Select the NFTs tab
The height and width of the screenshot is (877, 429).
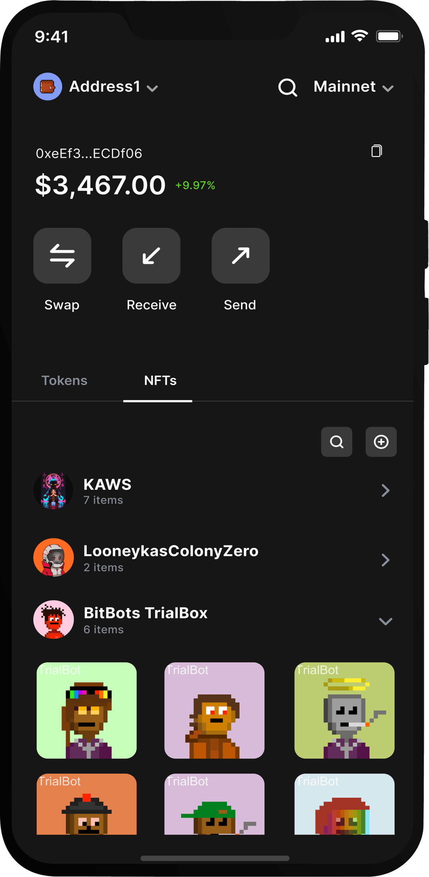[x=160, y=381]
